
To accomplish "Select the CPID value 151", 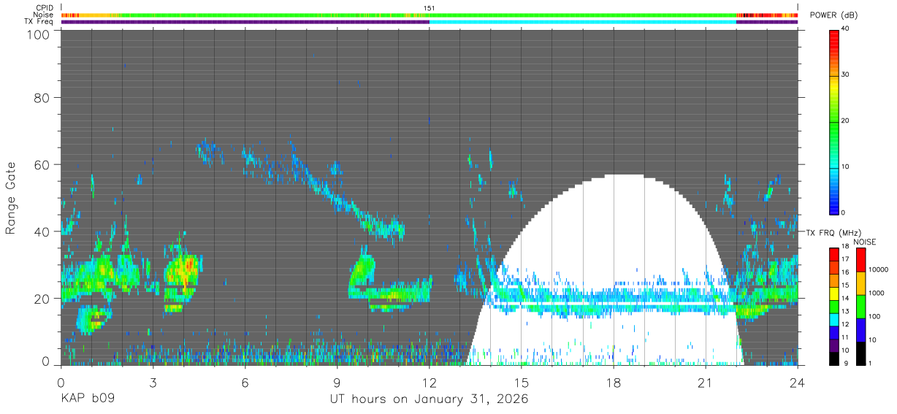I will tap(430, 8).
